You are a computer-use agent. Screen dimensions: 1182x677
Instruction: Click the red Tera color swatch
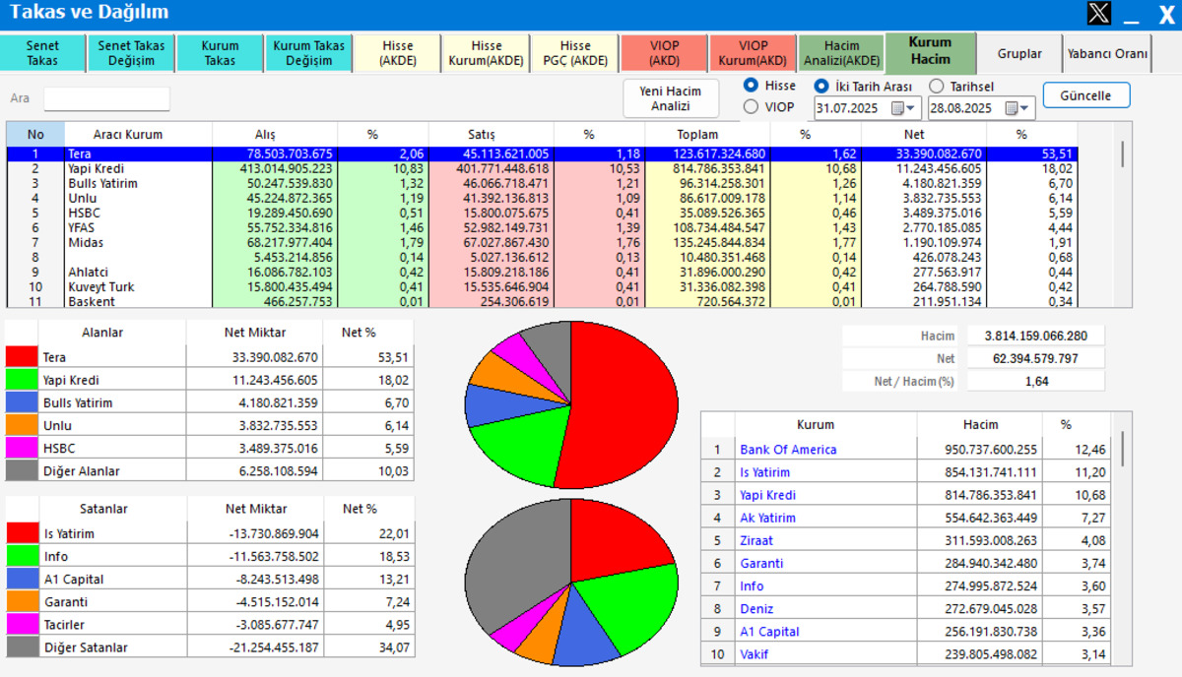[x=22, y=357]
